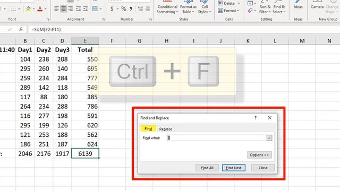
Task: Click the help question mark in Find dialog
Action: tap(256, 118)
